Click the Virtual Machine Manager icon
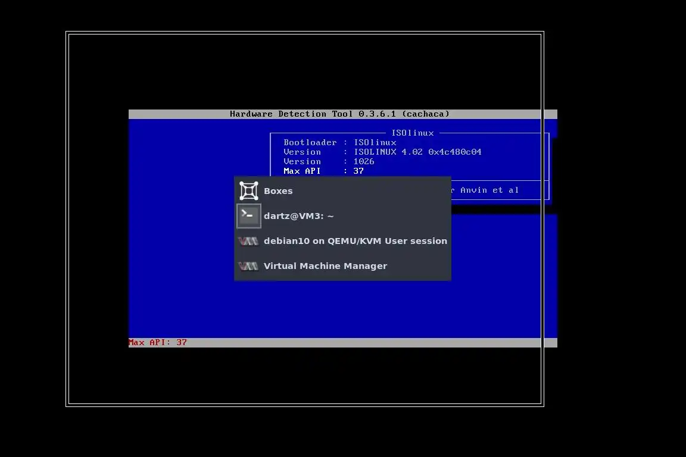 pos(248,266)
